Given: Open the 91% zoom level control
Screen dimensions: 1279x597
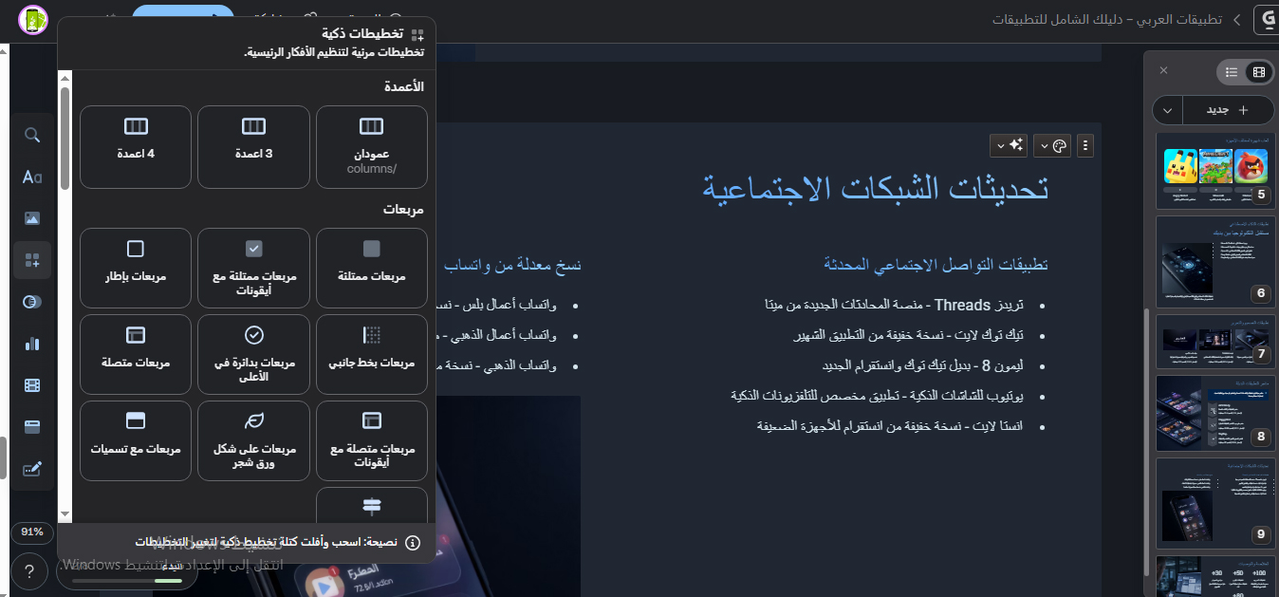Looking at the screenshot, I should (x=31, y=532).
